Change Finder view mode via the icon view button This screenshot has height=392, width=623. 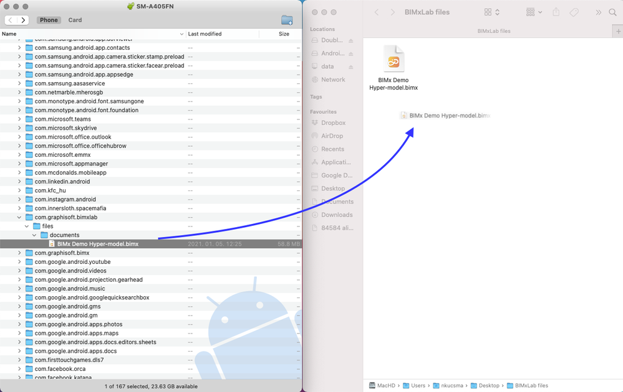point(492,12)
